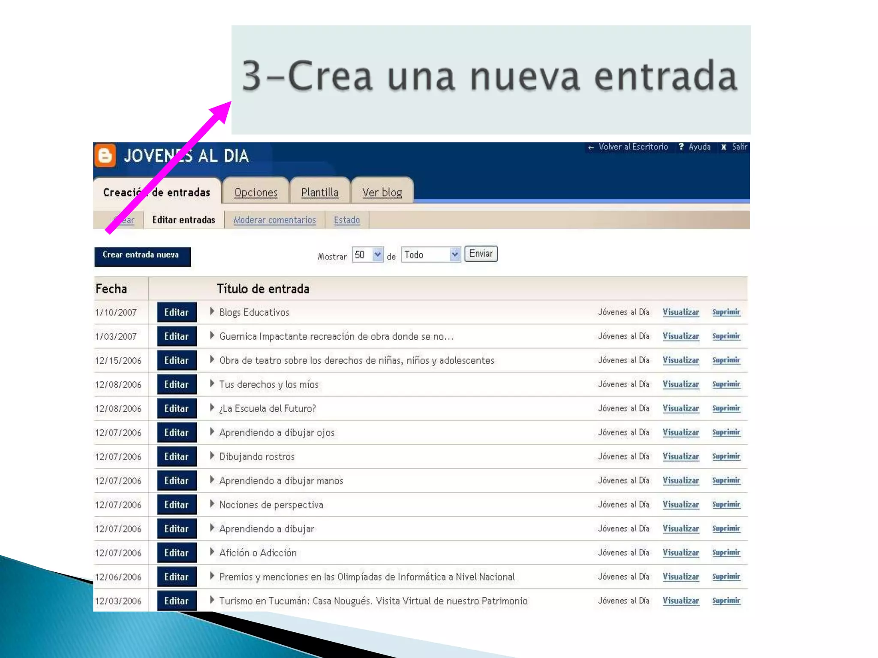Click Suprimir for Turismo en Tucumán entry
878x658 pixels.
[726, 600]
